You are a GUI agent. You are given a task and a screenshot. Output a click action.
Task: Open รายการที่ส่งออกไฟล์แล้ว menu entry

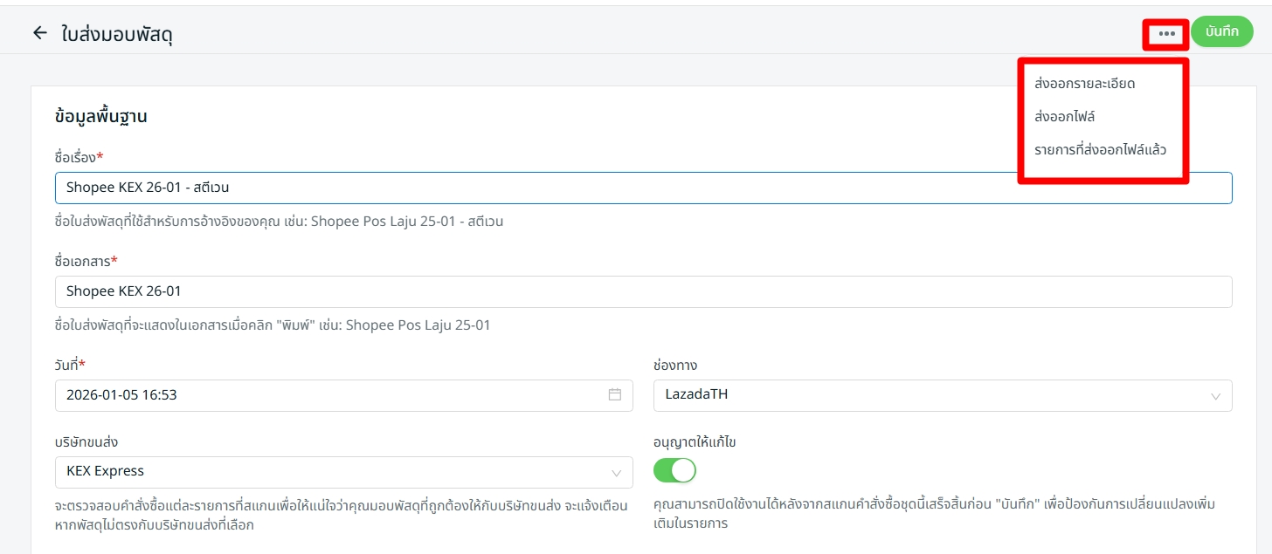coord(1099,149)
